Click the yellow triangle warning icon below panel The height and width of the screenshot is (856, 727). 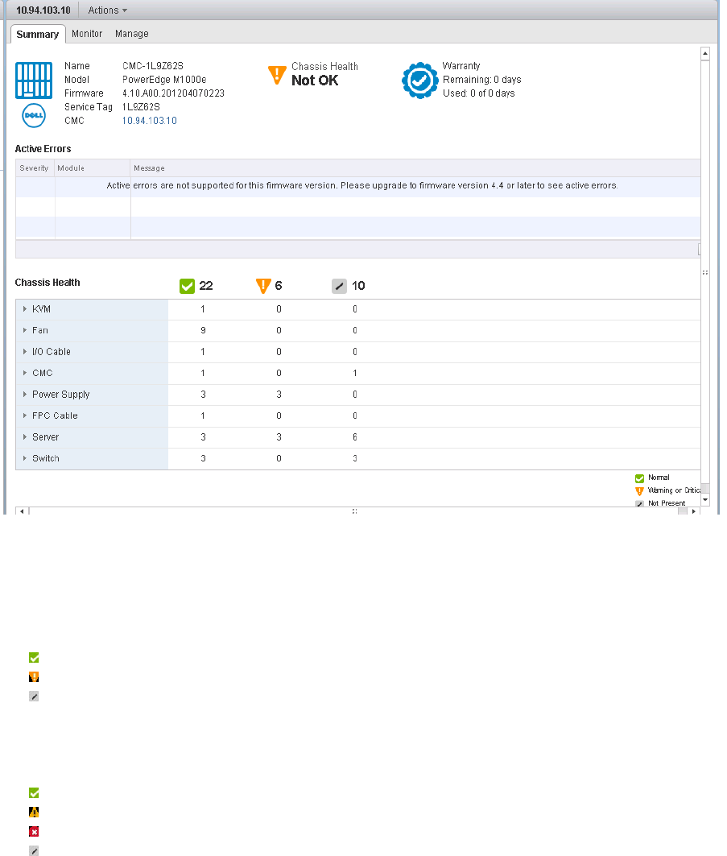click(34, 813)
